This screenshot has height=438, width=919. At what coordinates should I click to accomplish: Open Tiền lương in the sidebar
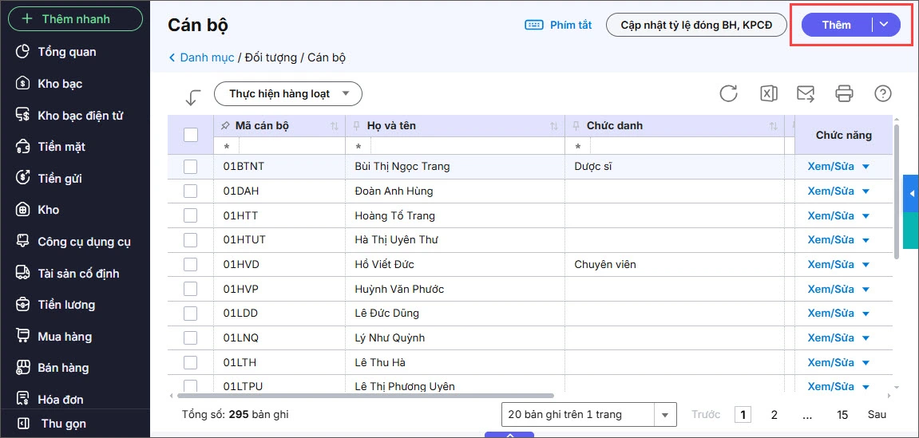pyautogui.click(x=66, y=305)
